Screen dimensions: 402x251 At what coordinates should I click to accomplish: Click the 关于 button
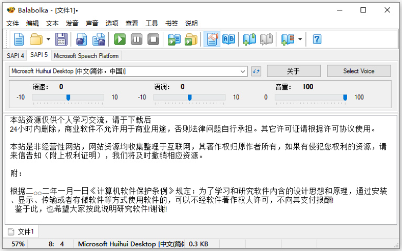[x=293, y=71]
